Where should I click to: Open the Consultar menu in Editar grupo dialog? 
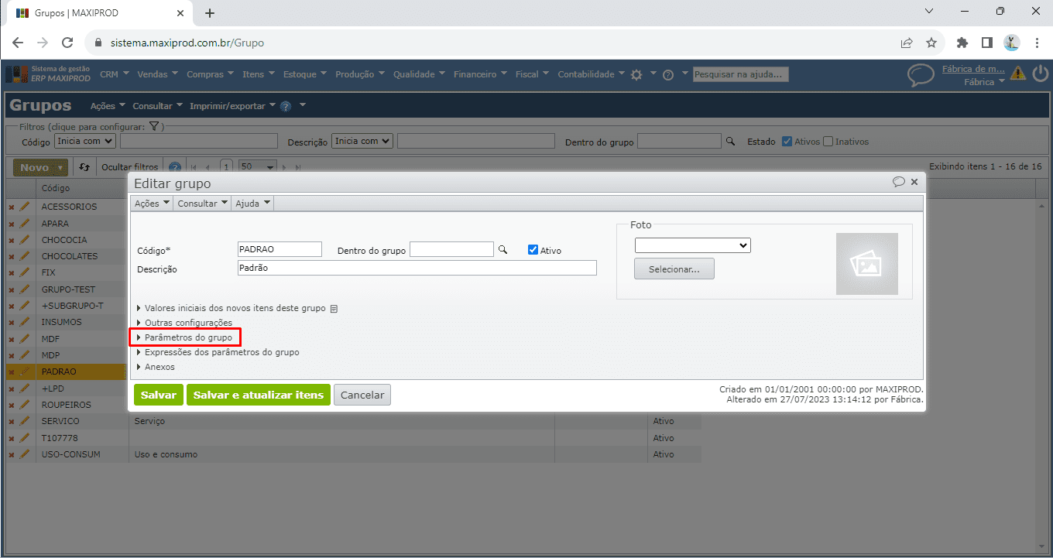coord(202,203)
